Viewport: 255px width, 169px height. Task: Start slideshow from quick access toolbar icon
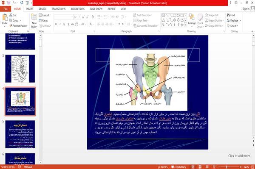coord(27,3)
